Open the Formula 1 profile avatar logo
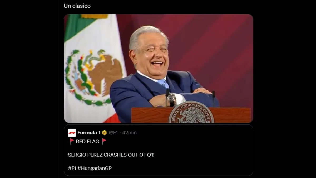Screen dimensions: 316x178 (x=72, y=133)
